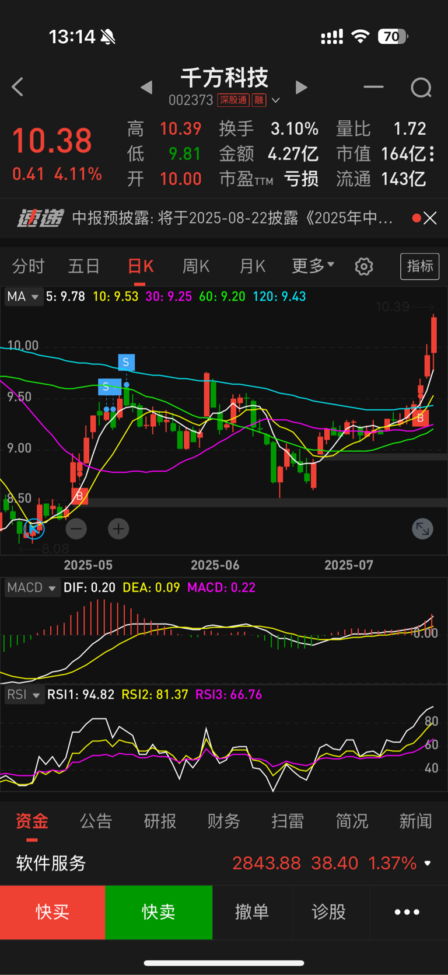The height and width of the screenshot is (975, 448).
Task: Open the 新闻 tab
Action: [x=416, y=821]
